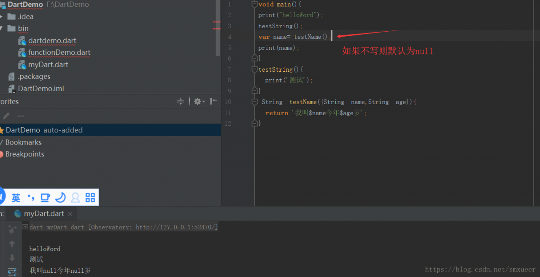Click code text print(name);
Image resolution: width=540 pixels, height=277 pixels.
click(279, 48)
